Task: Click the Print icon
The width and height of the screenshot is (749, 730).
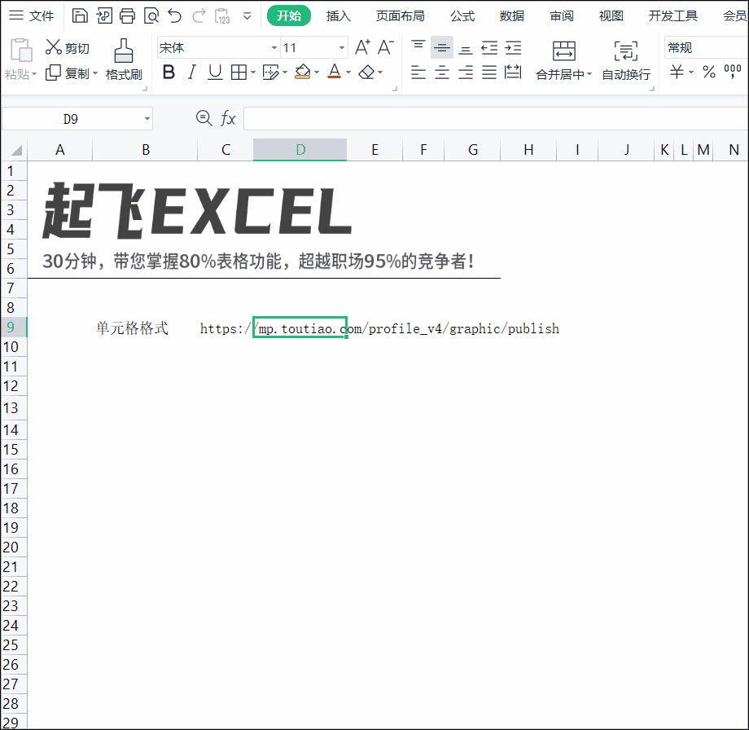Action: pos(127,15)
